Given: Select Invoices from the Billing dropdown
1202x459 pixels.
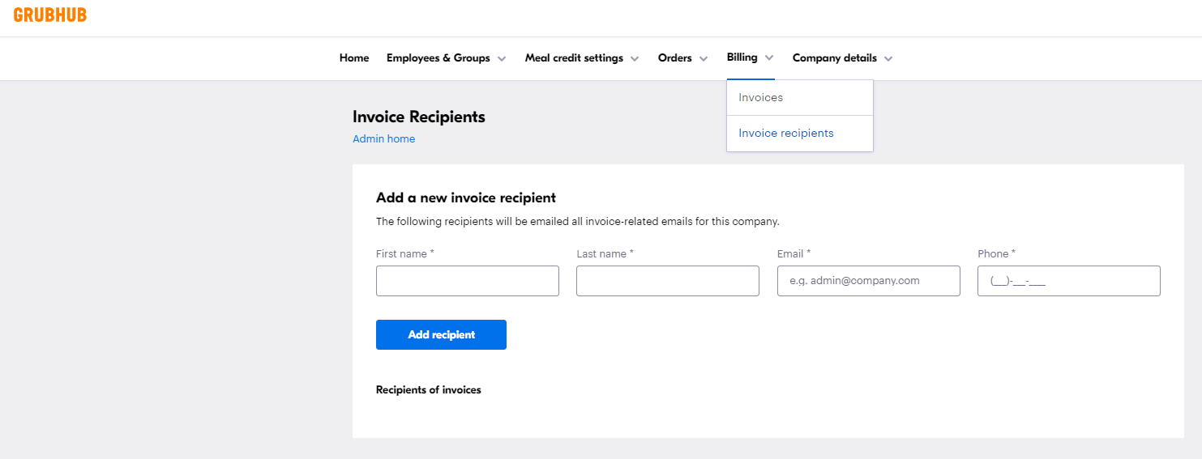Looking at the screenshot, I should (x=760, y=98).
